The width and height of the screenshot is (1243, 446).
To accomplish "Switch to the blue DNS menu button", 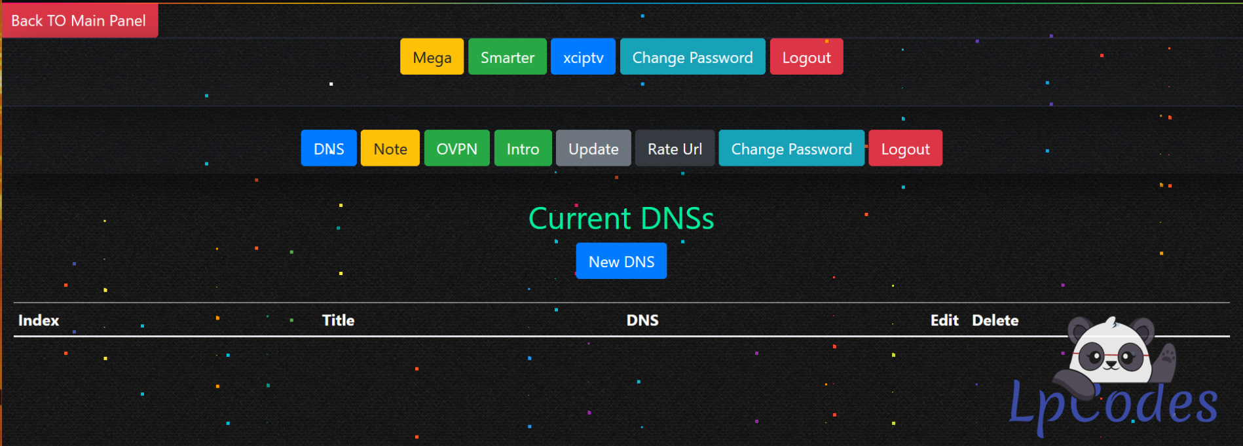I will (329, 149).
